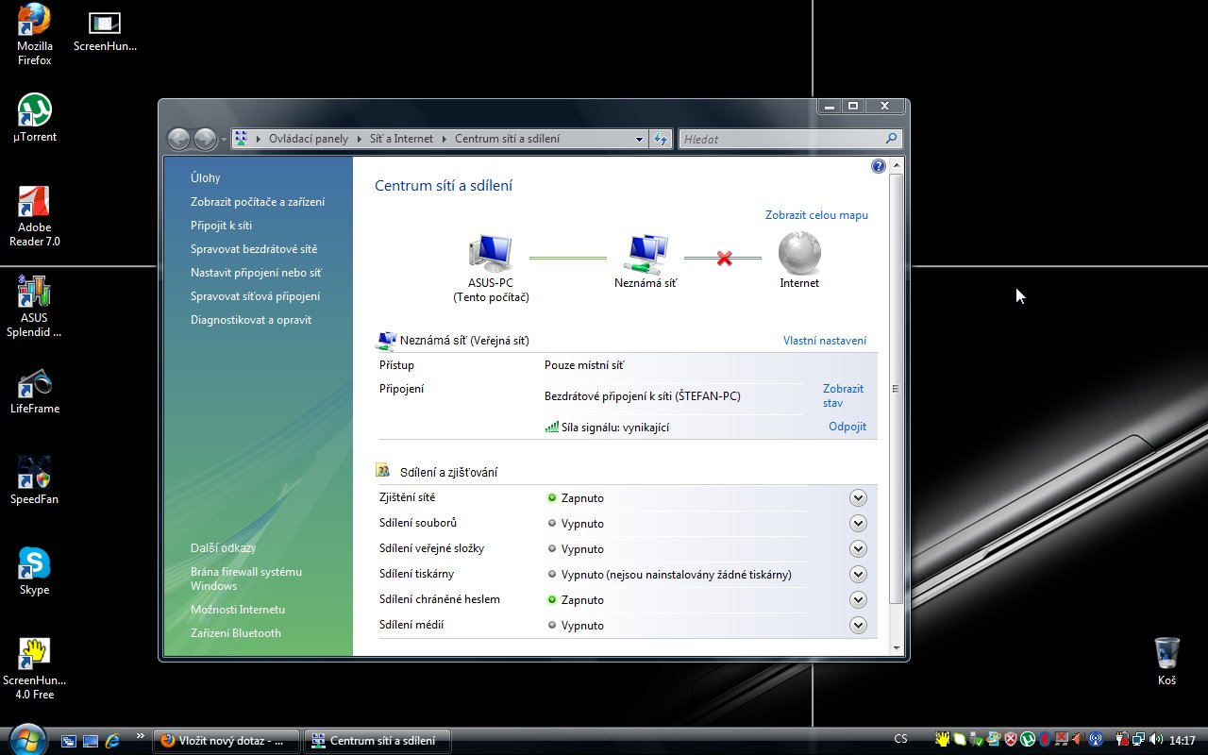Click the Neznámá síť network icon in the map

point(646,253)
